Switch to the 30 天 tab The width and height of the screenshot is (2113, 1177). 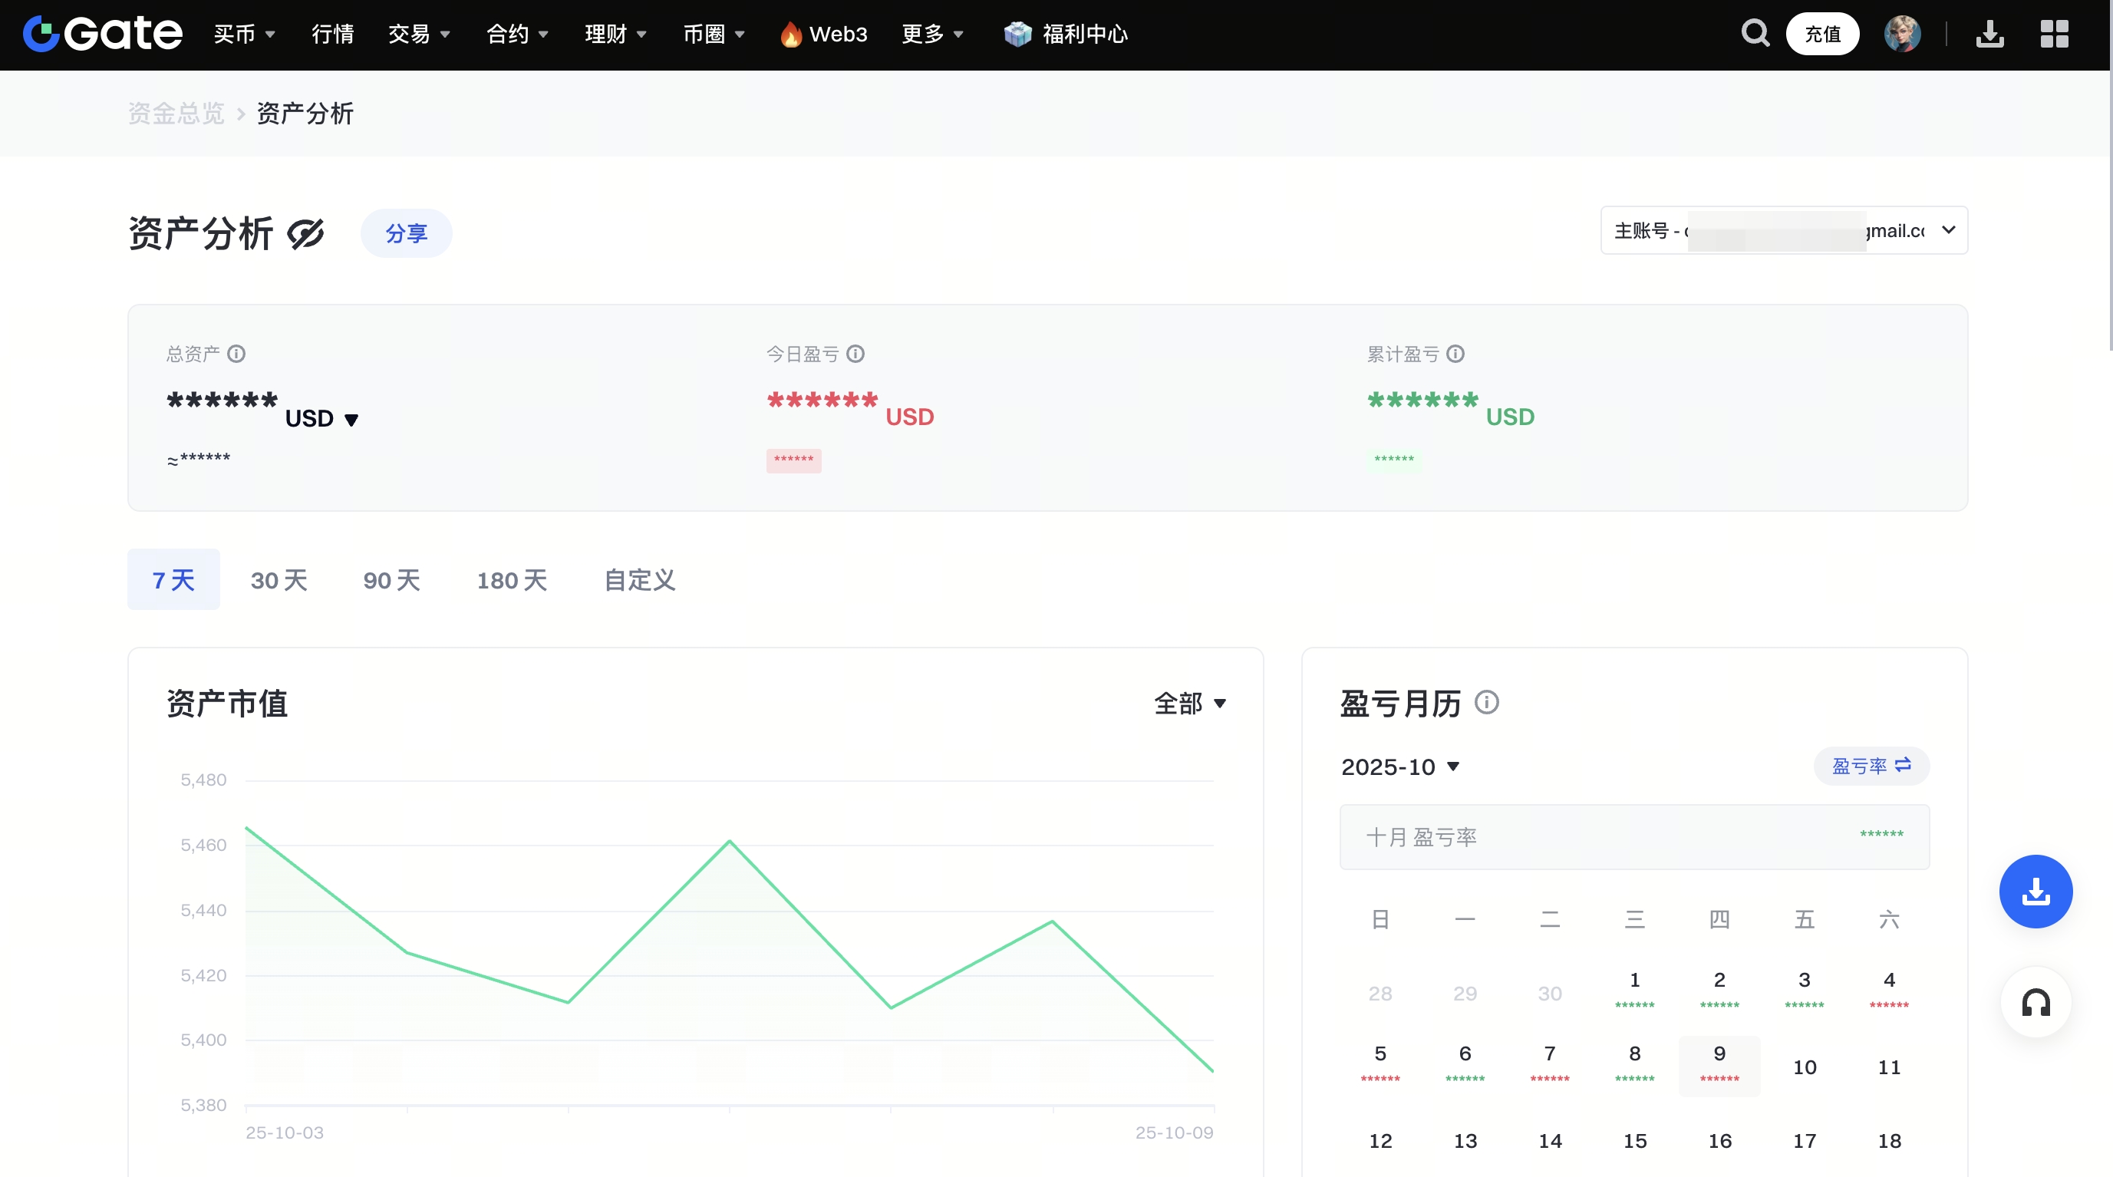coord(279,580)
